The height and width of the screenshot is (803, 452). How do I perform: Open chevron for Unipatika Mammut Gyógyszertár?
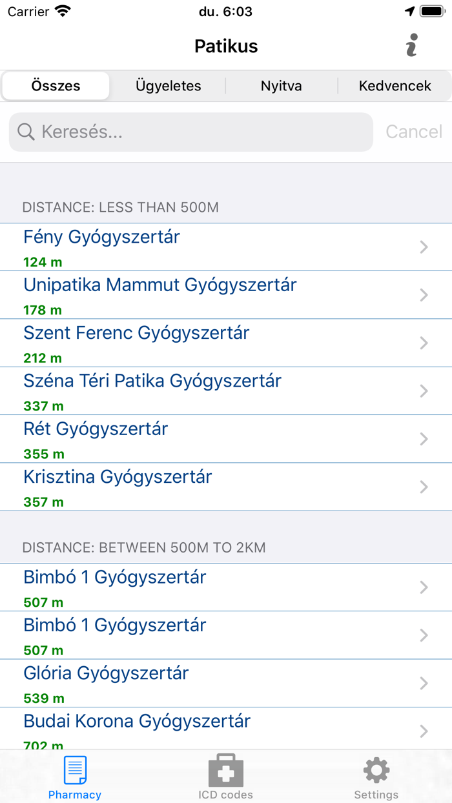coord(424,295)
